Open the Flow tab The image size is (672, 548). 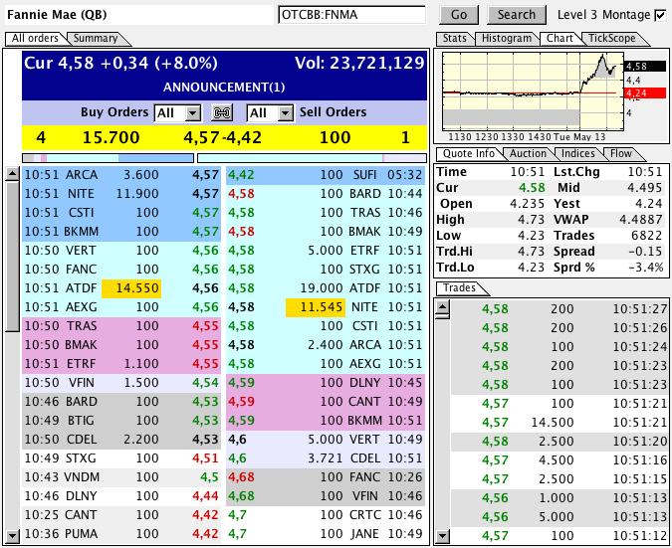click(621, 154)
